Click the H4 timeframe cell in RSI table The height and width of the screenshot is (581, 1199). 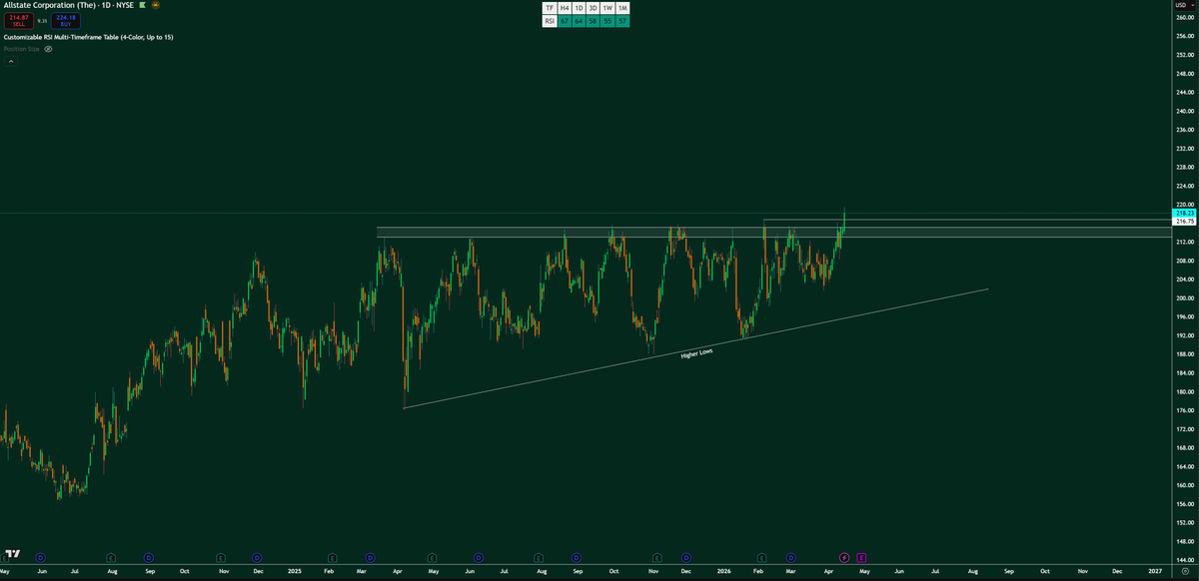coord(565,8)
